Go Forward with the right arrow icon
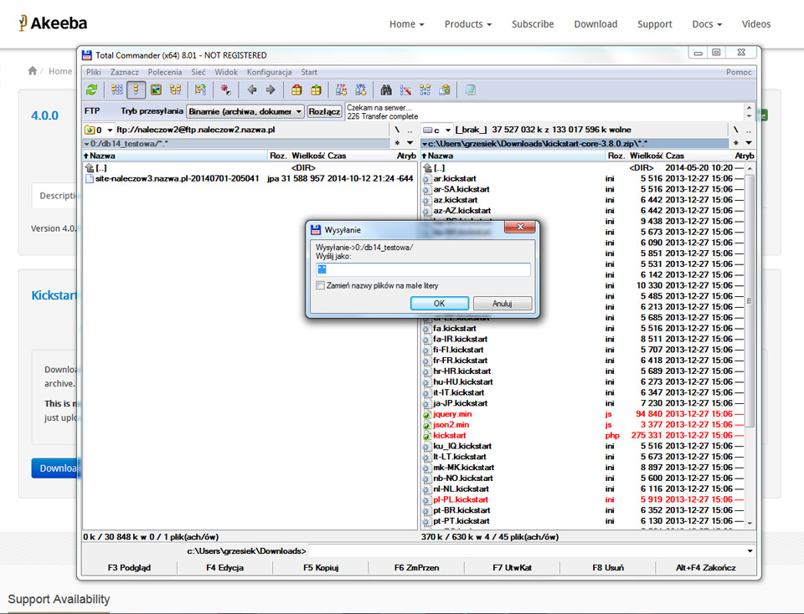 [x=271, y=90]
